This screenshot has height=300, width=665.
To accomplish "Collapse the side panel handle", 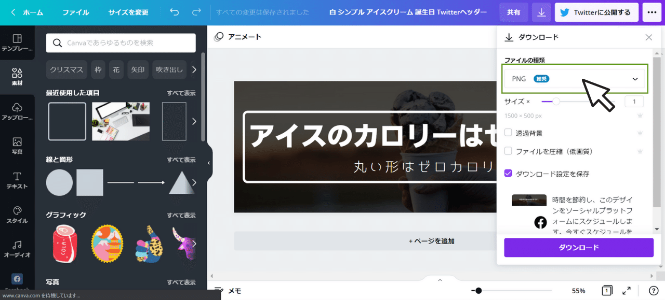I will (x=209, y=163).
